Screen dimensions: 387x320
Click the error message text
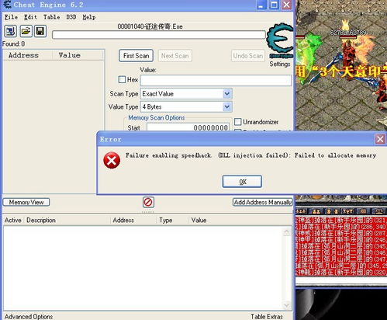click(x=251, y=155)
